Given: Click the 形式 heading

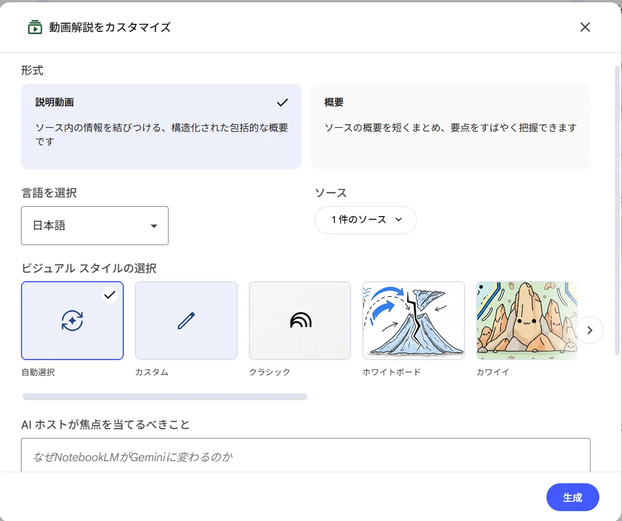Looking at the screenshot, I should click(x=32, y=71).
